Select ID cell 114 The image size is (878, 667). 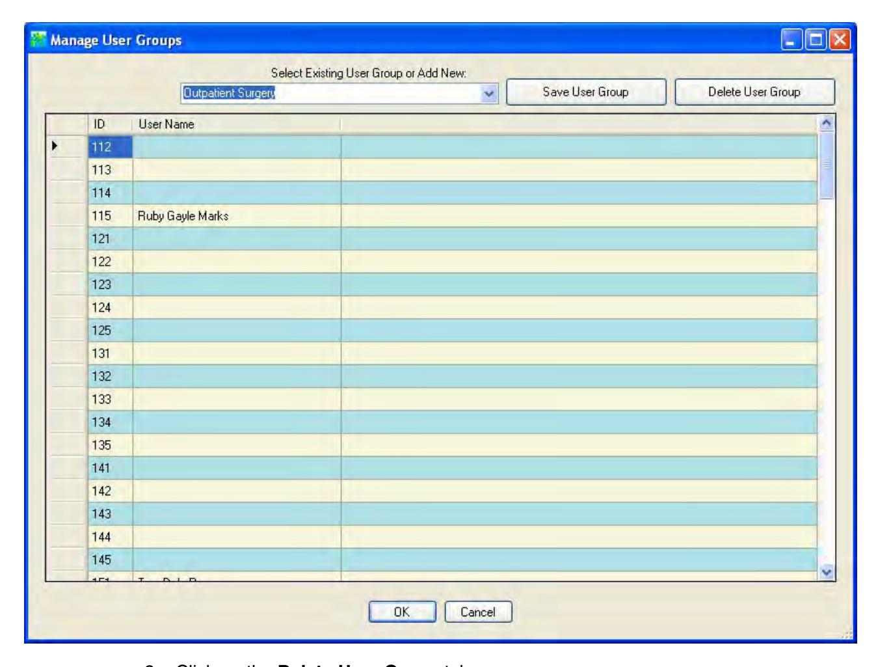[110, 193]
